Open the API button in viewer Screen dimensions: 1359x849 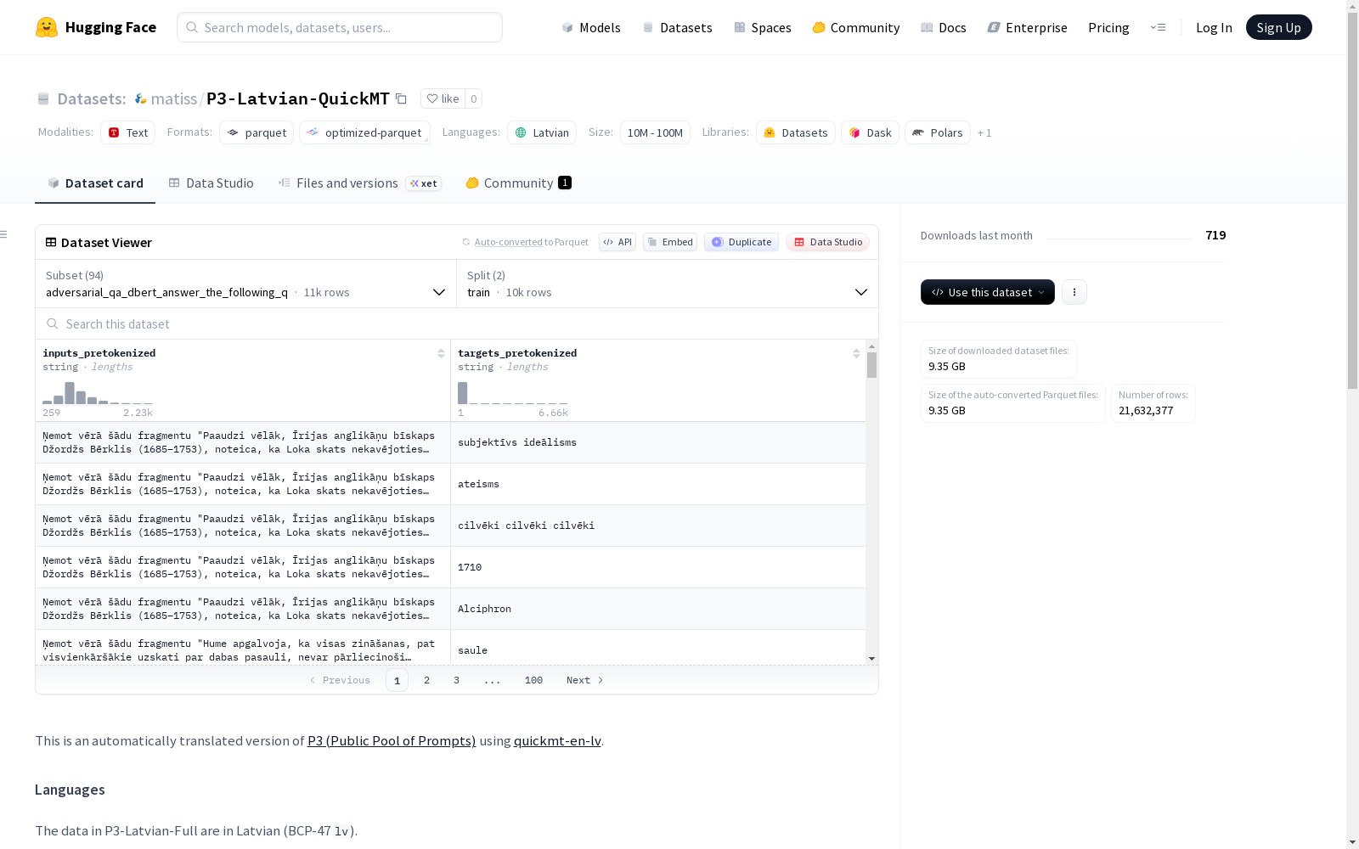coord(617,242)
